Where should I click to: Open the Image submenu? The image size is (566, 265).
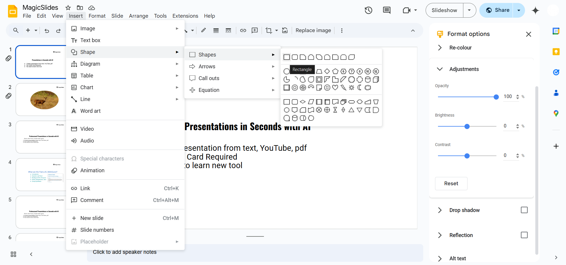[x=125, y=29]
